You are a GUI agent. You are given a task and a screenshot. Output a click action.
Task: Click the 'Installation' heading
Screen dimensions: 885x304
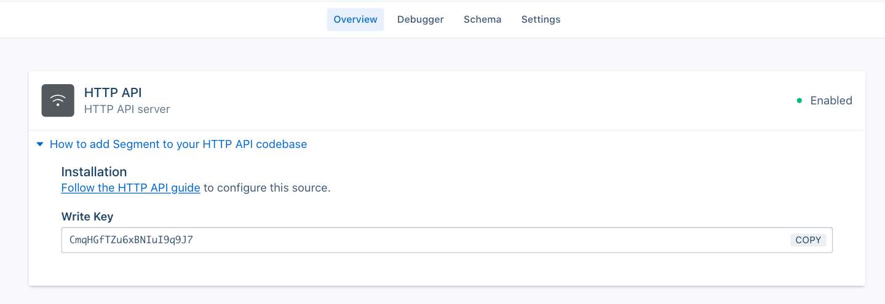[94, 172]
